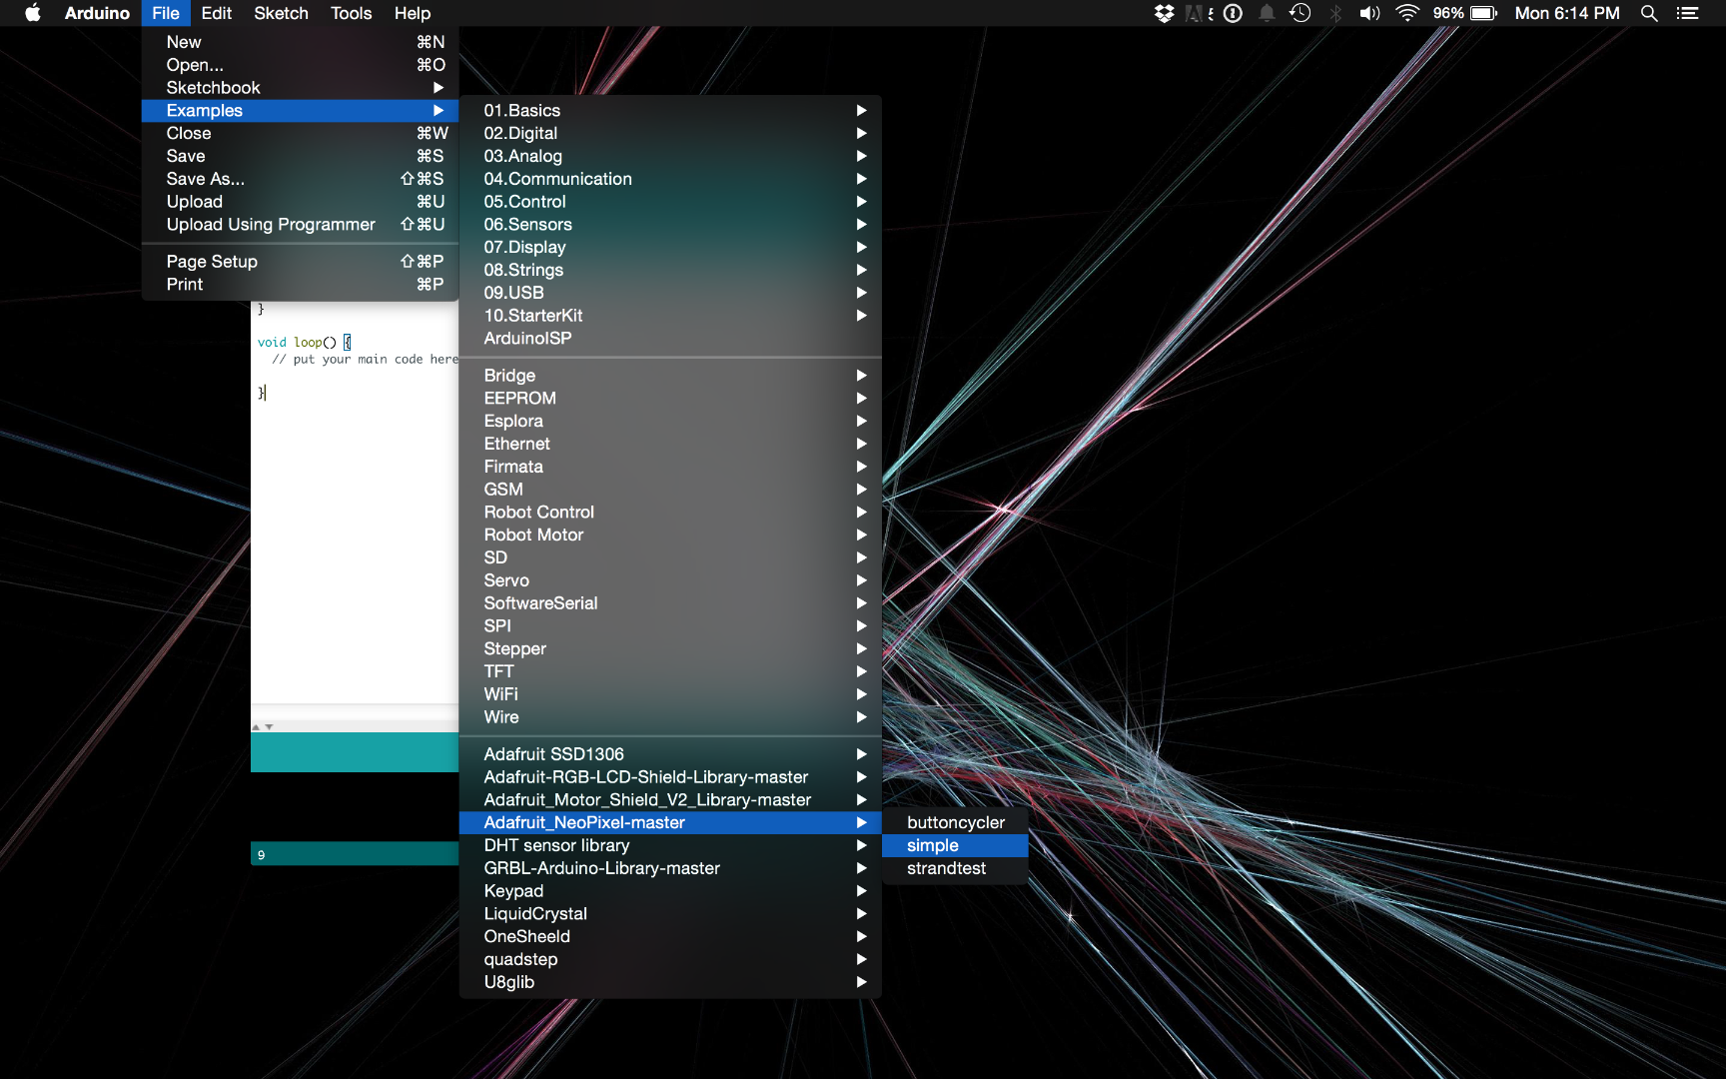
Task: Choose Upload Using Programmer
Action: coord(300,225)
